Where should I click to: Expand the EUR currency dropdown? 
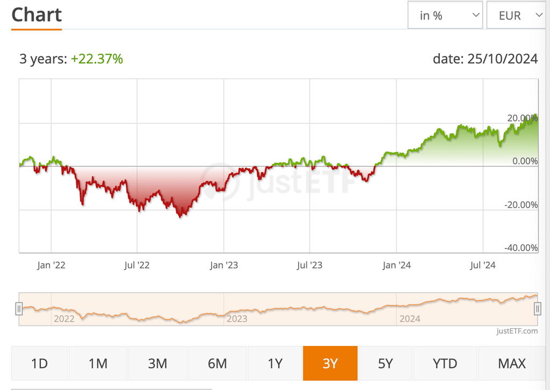(x=517, y=16)
